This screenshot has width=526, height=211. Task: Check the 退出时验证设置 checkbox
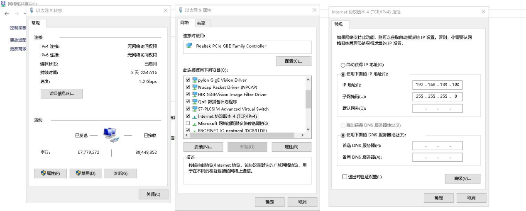pyautogui.click(x=344, y=177)
